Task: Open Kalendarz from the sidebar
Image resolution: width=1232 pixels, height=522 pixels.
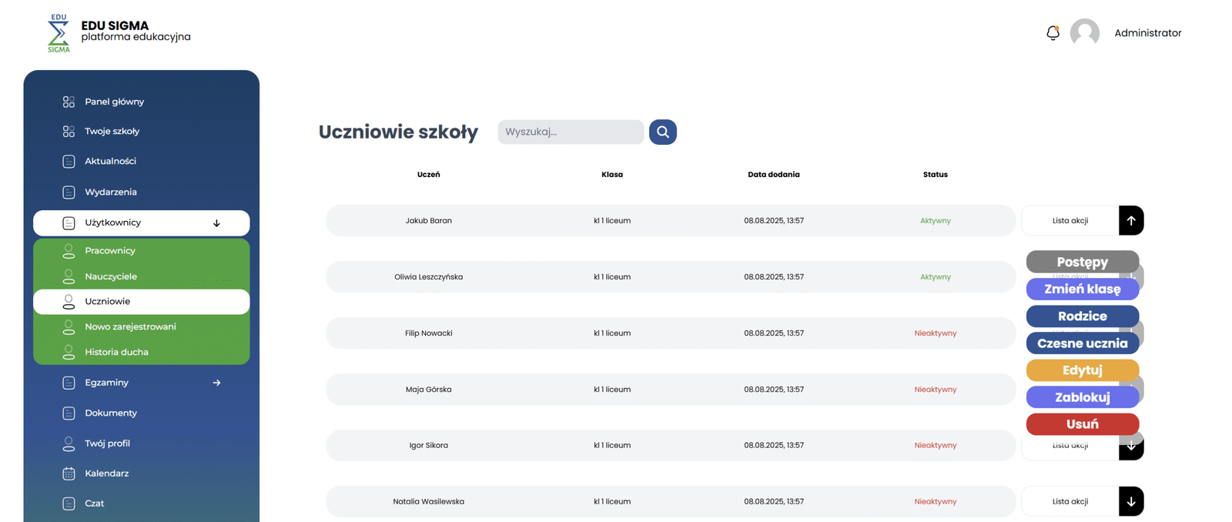Action: [x=106, y=473]
